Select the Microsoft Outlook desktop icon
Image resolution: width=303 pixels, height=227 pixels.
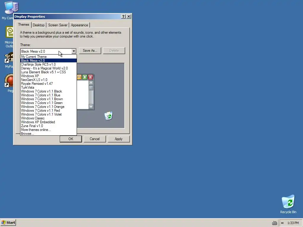tap(9, 32)
